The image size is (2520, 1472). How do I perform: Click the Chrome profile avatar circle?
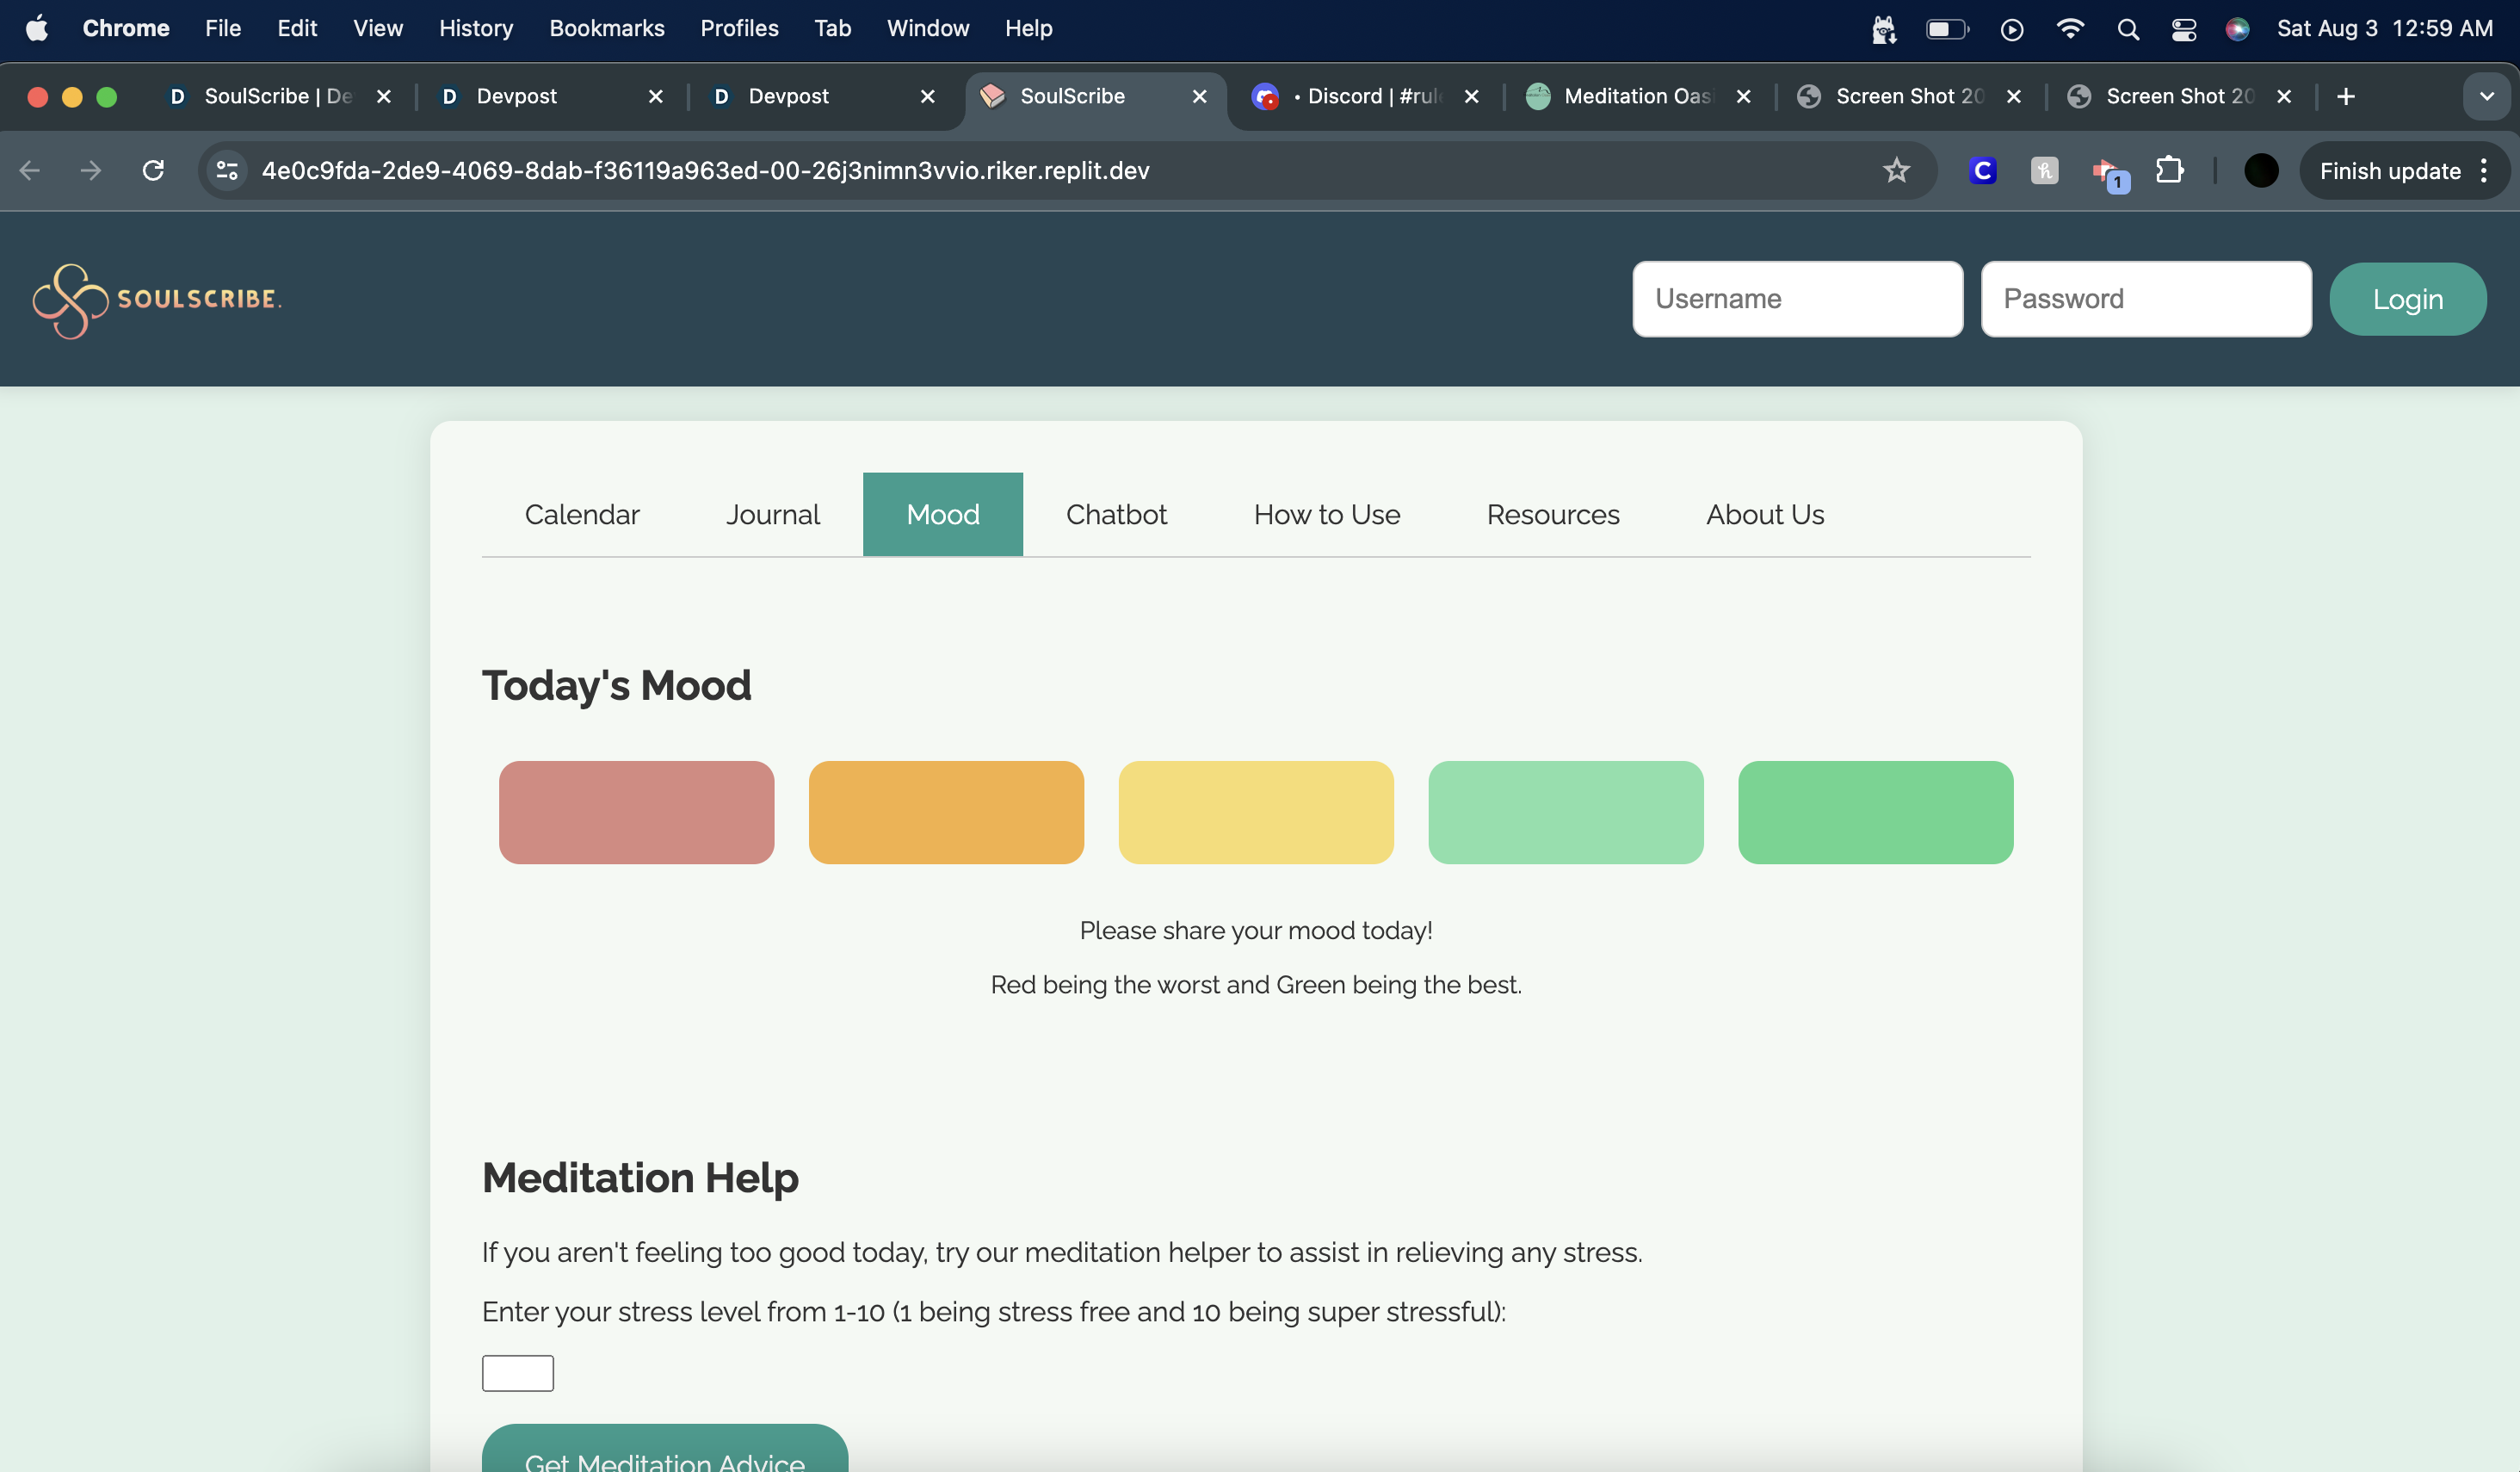tap(2260, 171)
